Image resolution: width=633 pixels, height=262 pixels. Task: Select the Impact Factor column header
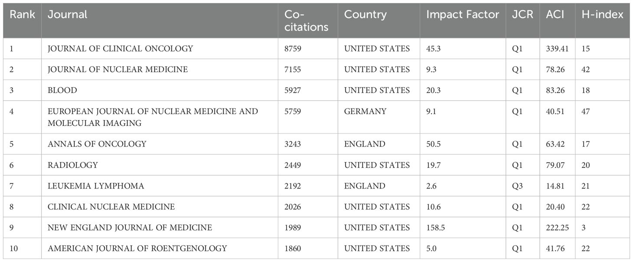pyautogui.click(x=463, y=14)
